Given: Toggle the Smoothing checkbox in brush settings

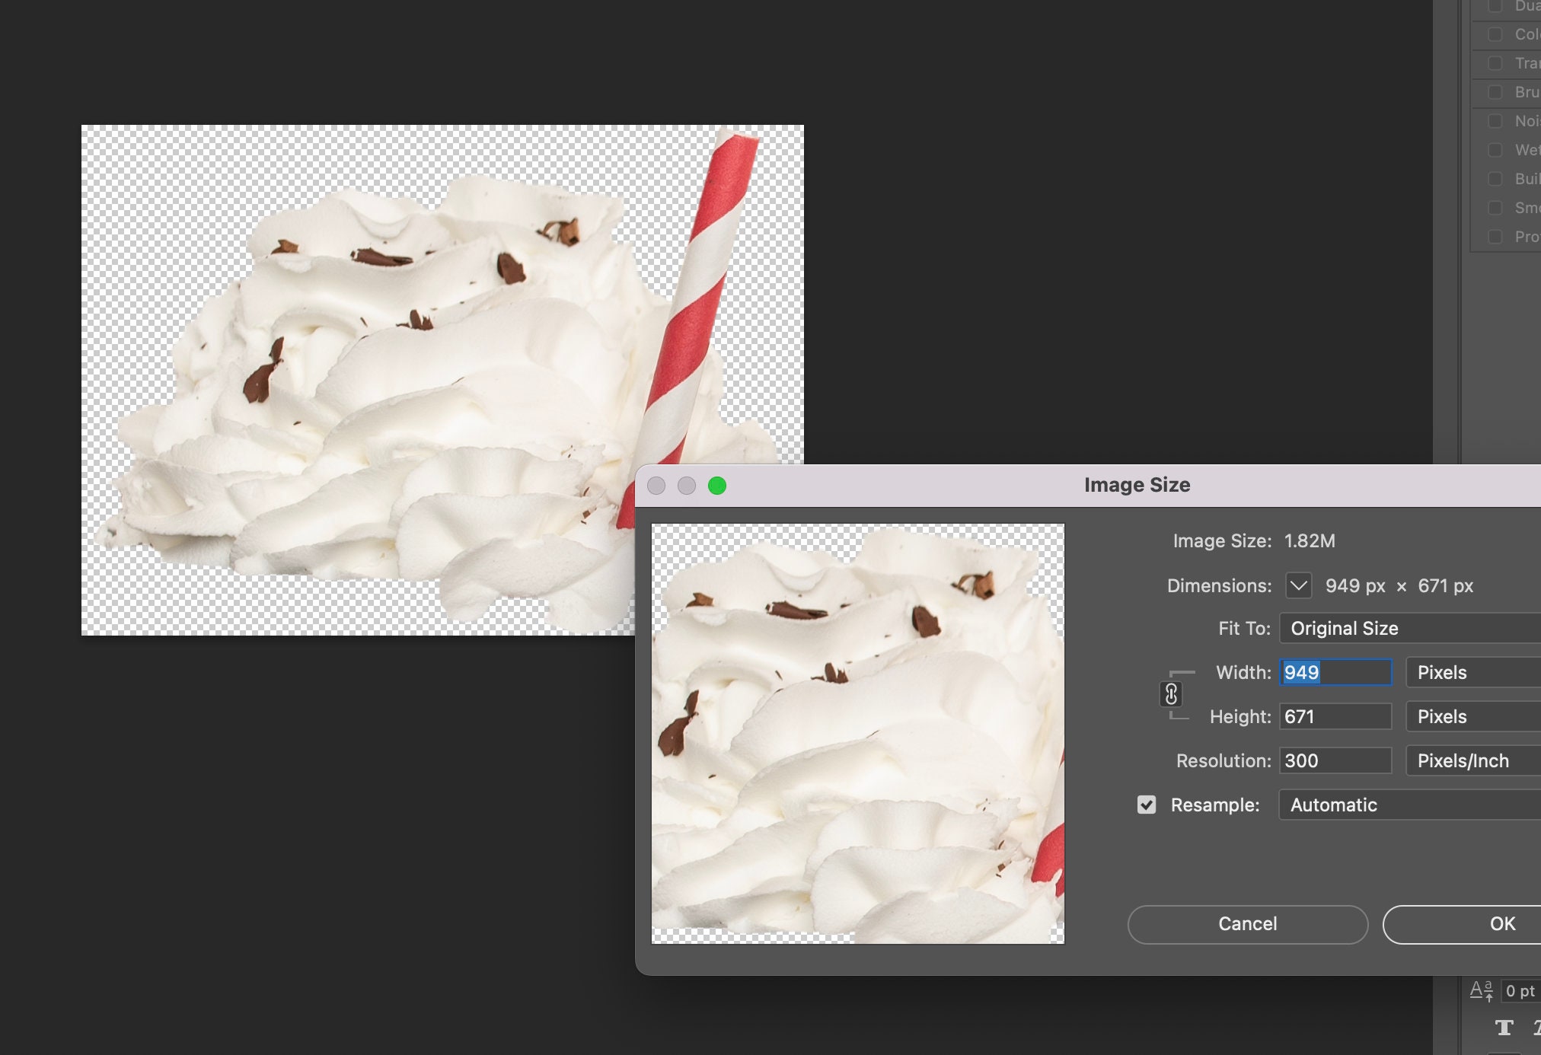Looking at the screenshot, I should coord(1495,208).
